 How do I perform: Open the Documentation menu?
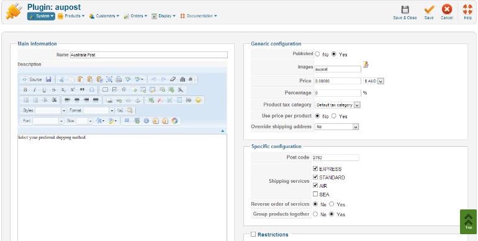199,16
